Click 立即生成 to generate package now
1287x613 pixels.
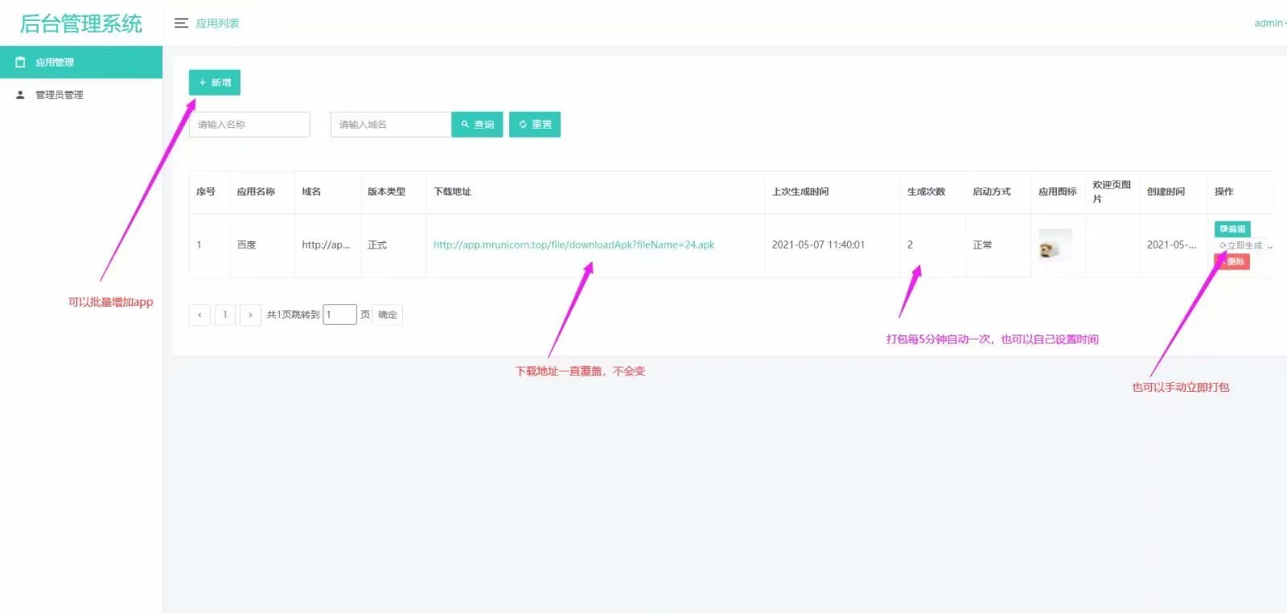coord(1241,245)
